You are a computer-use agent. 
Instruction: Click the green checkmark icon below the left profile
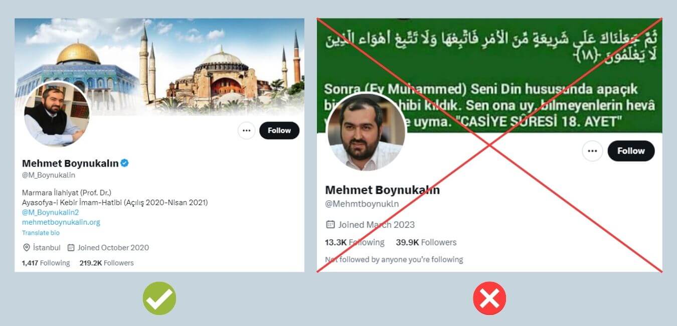tap(159, 298)
